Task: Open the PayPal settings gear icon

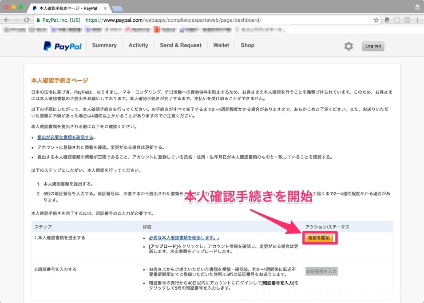Action: point(349,46)
